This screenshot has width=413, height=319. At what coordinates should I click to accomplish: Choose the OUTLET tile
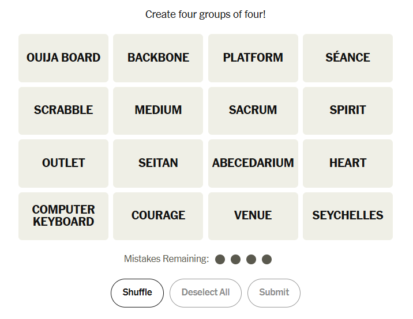pos(63,164)
